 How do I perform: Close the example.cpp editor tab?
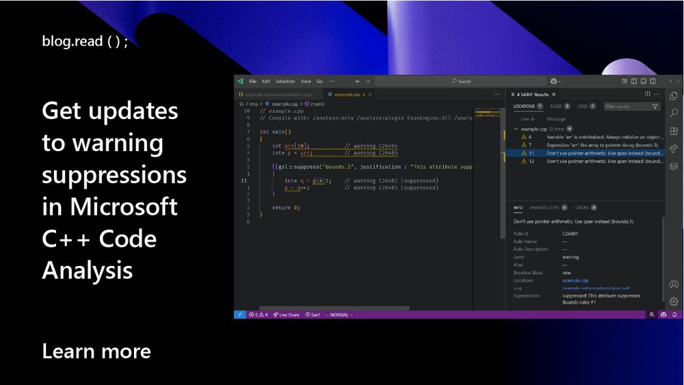(x=370, y=94)
